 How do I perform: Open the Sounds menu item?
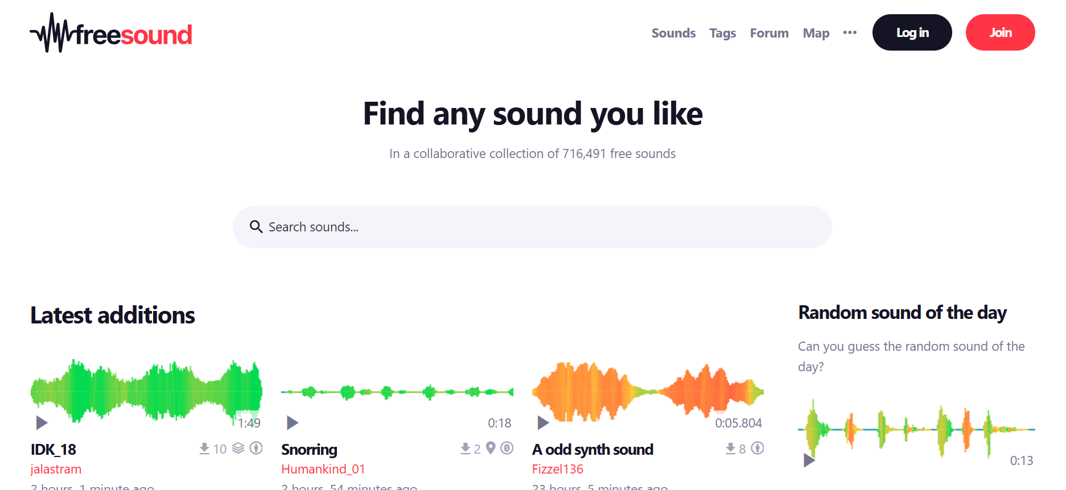(x=673, y=33)
